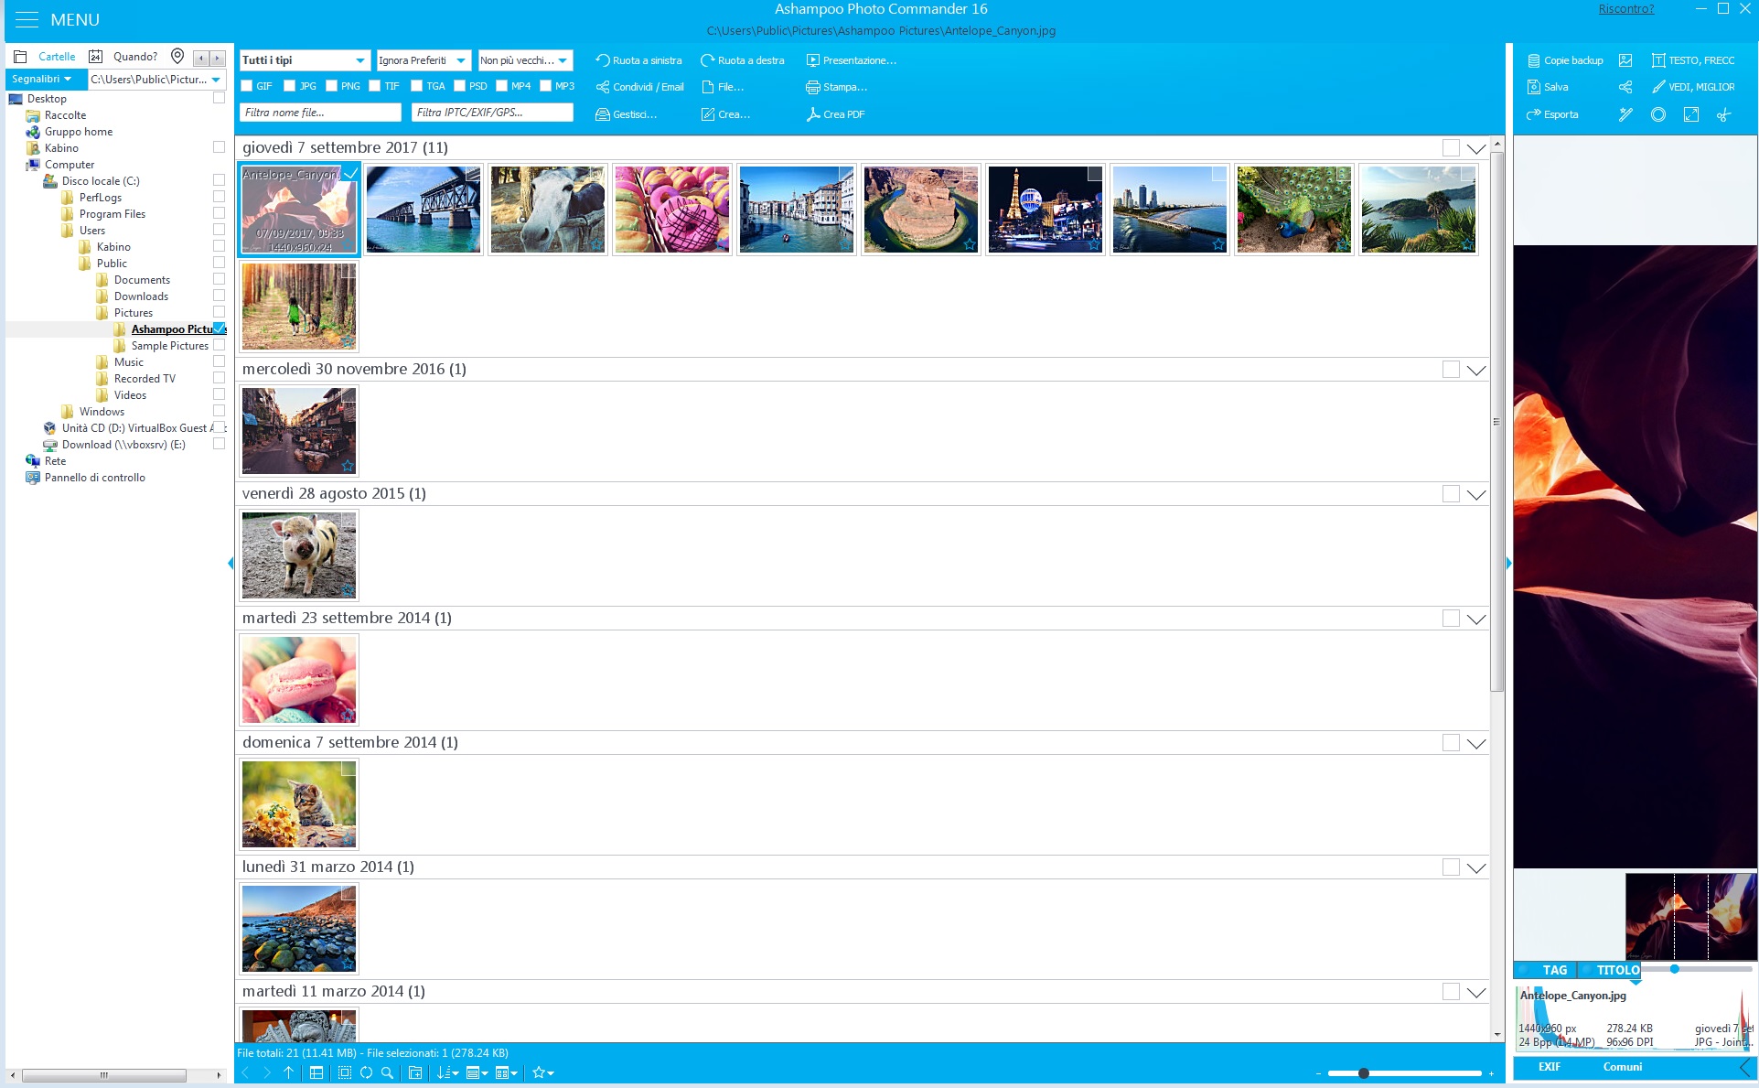
Task: Open the File... menu option
Action: click(722, 87)
